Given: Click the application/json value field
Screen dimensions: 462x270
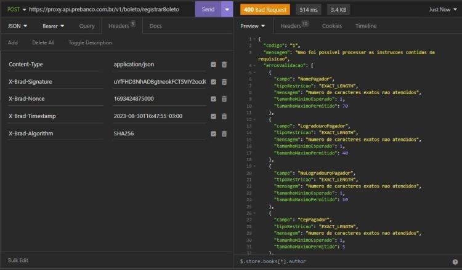Looking at the screenshot, I should pyautogui.click(x=160, y=65).
